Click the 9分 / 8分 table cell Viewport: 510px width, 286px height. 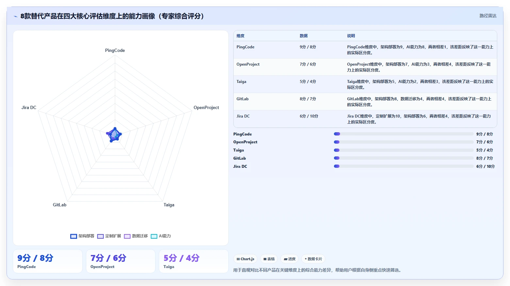[x=308, y=47]
